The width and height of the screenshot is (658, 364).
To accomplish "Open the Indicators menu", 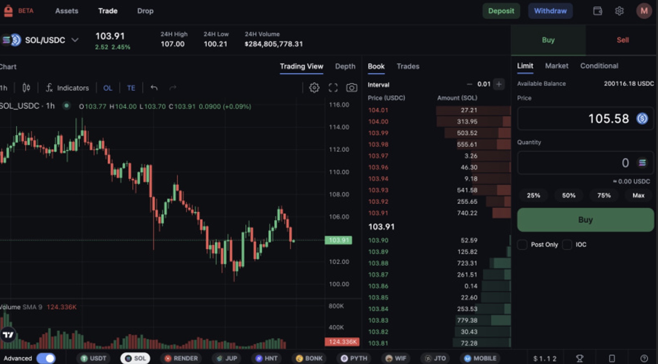I will (67, 88).
